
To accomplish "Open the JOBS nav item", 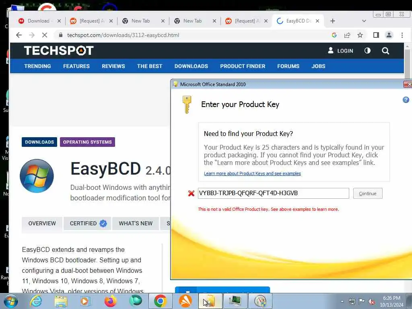I will (x=319, y=66).
